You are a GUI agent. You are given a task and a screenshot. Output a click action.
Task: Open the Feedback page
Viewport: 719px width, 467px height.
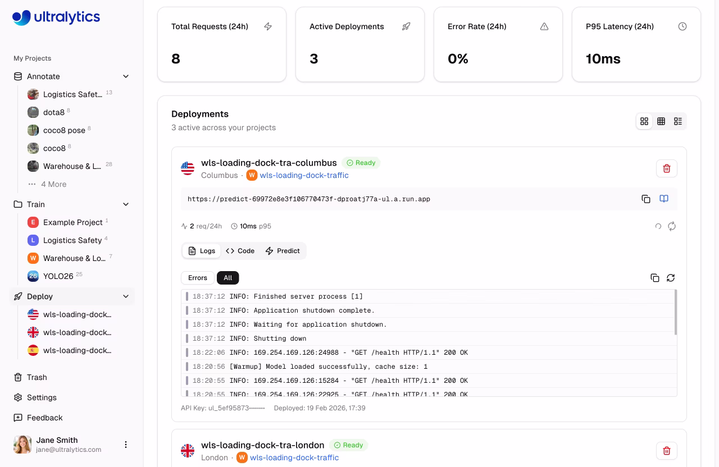(44, 418)
